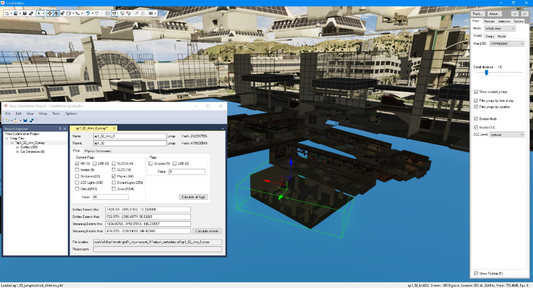Click Save All in project window toolbar

[x=32, y=121]
